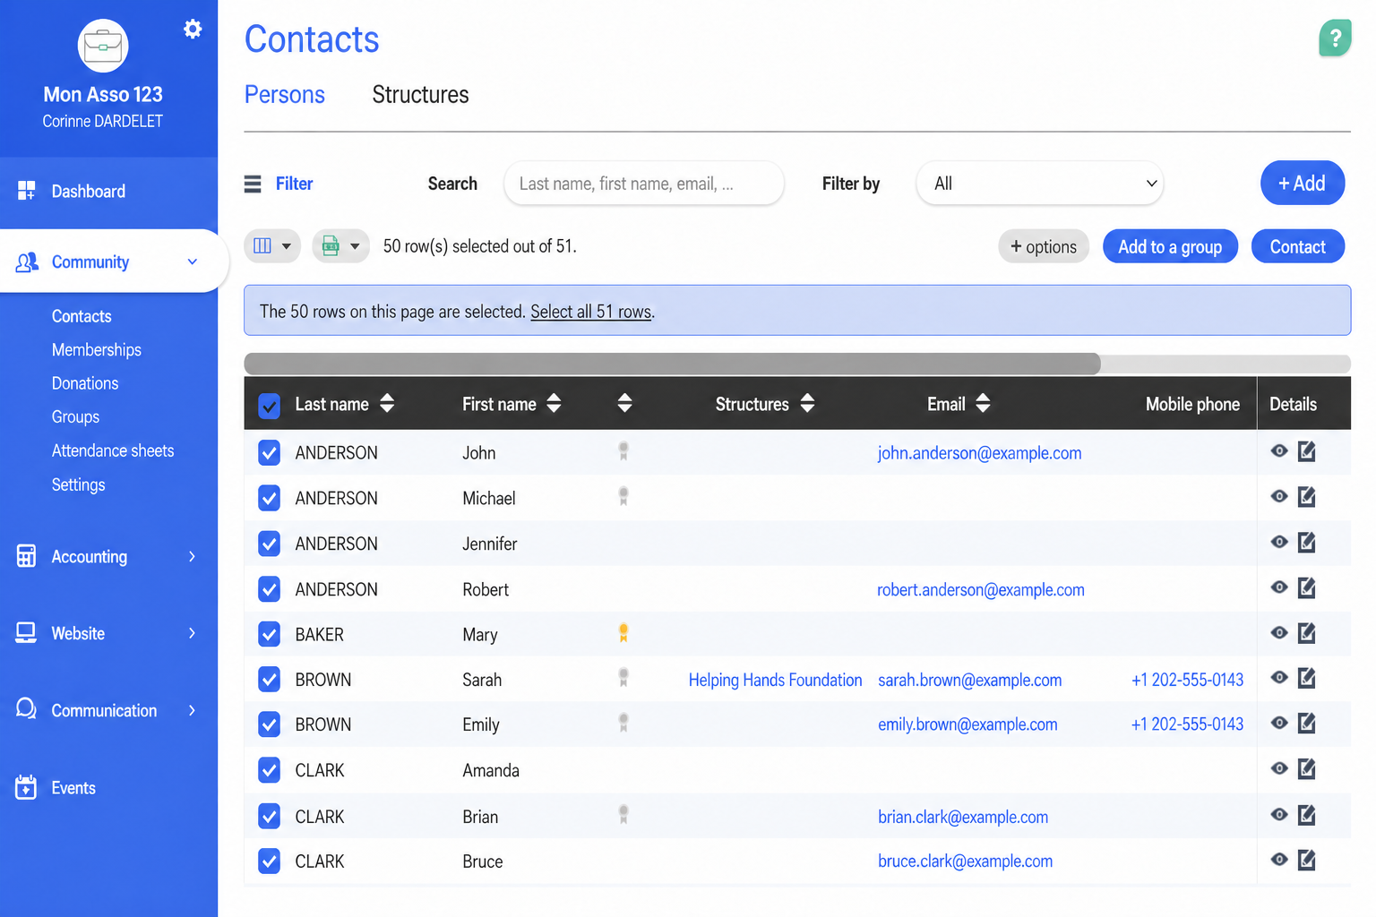Image resolution: width=1376 pixels, height=917 pixels.
Task: Open Memberships in Community submenu
Action: coord(97,349)
